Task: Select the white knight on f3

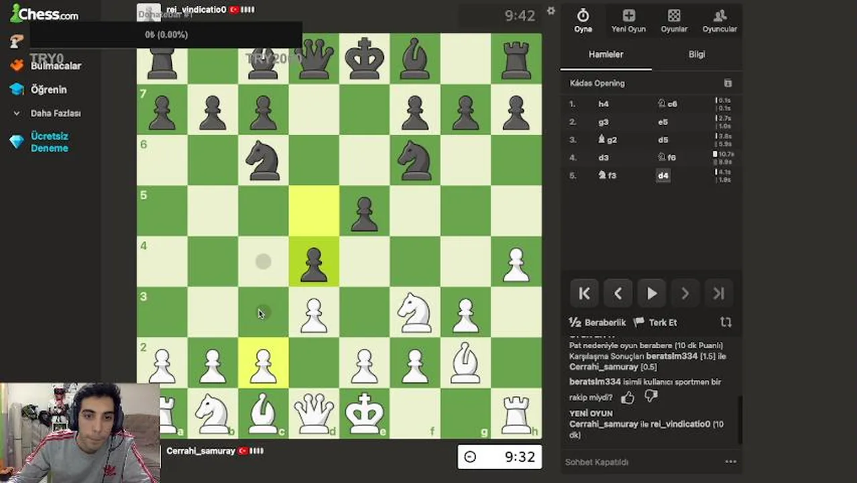Action: click(415, 313)
